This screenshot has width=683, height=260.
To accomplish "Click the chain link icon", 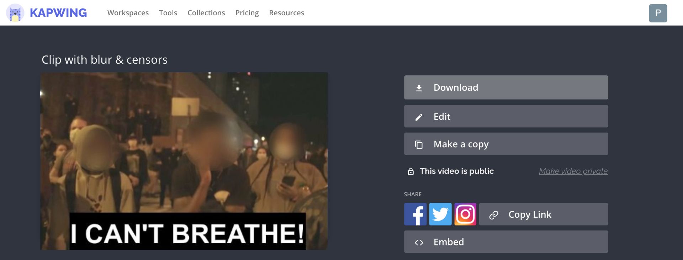I will point(494,215).
